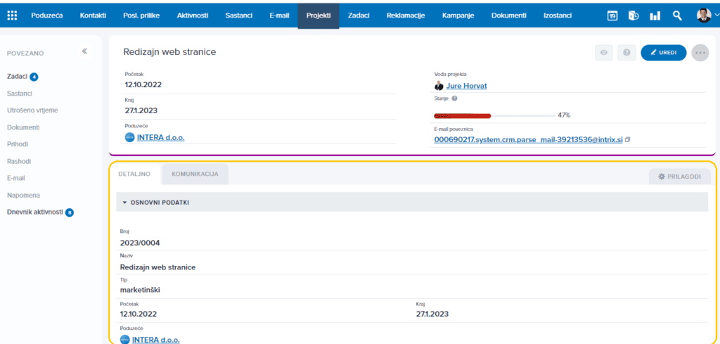Open the Jure Horvat project leader link
720x344 pixels.
[467, 85]
